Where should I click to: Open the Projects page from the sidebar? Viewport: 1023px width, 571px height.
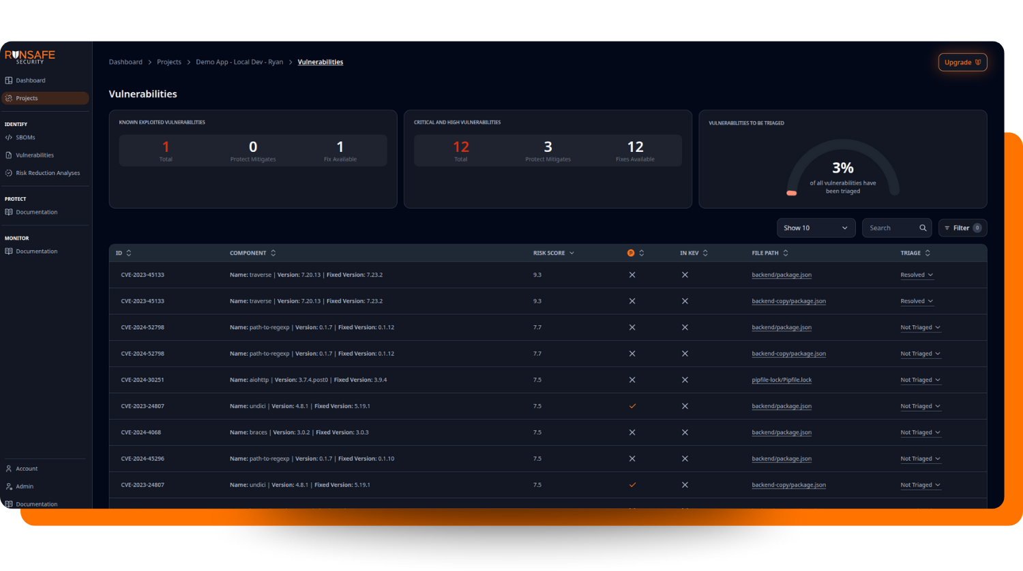(x=27, y=97)
